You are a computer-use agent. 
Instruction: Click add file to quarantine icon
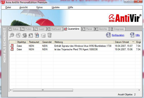(37, 35)
